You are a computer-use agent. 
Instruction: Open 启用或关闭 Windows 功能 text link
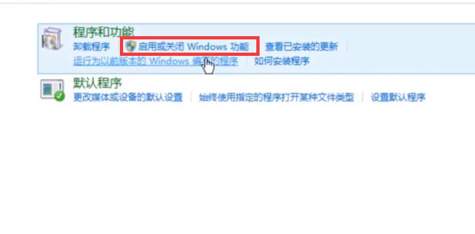point(193,47)
